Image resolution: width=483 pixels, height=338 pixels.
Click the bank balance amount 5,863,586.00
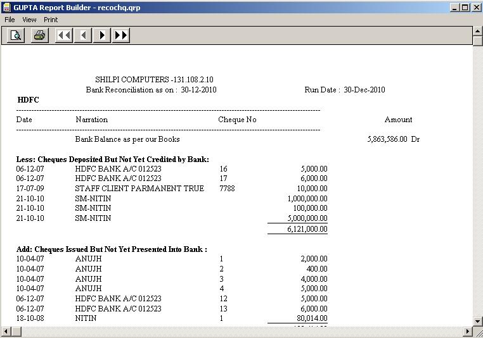point(387,139)
